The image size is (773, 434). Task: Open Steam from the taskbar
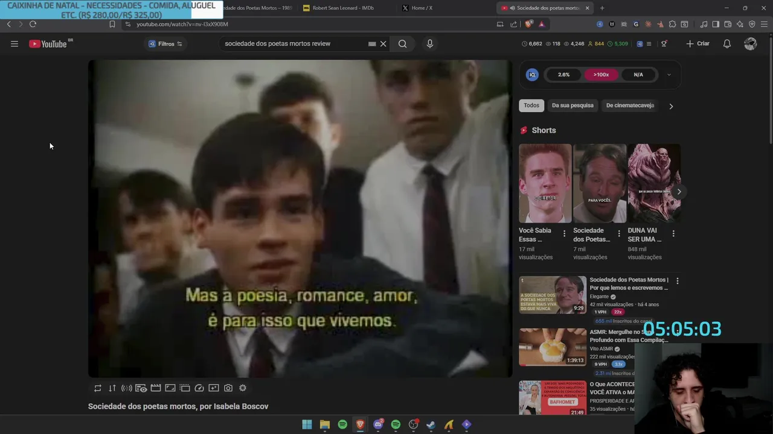(431, 424)
